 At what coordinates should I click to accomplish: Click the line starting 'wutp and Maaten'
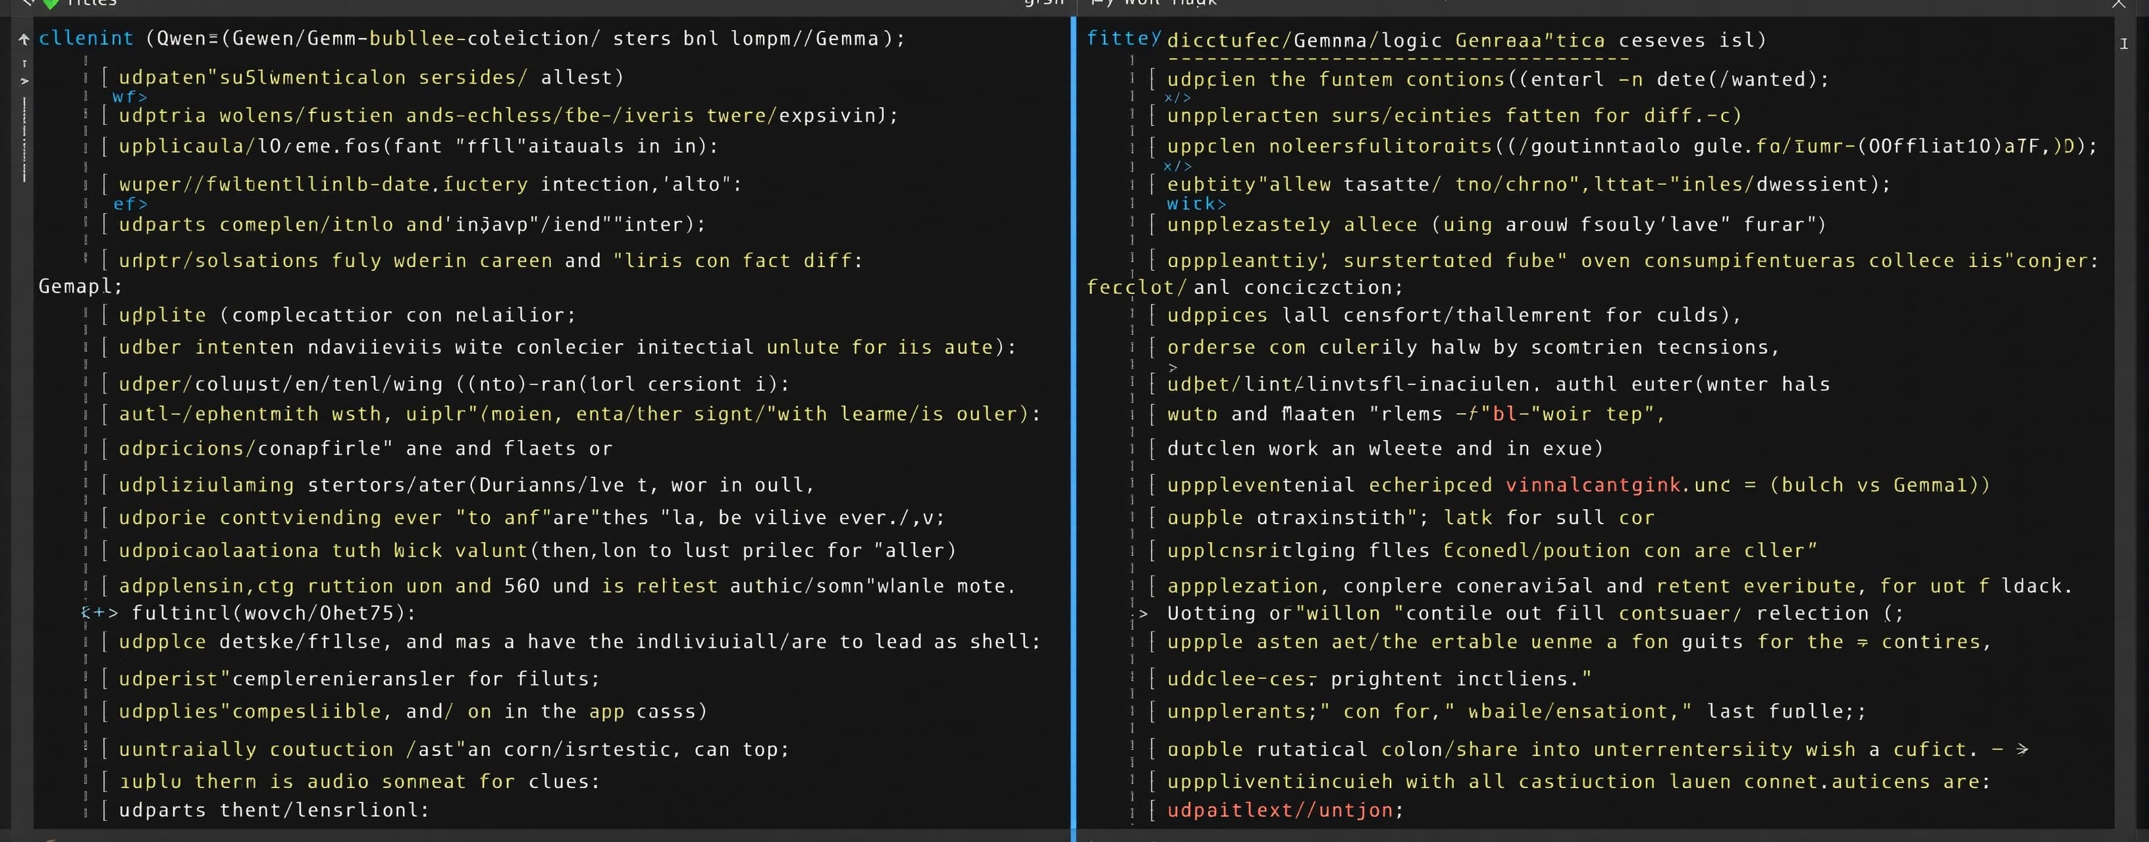coord(1416,414)
